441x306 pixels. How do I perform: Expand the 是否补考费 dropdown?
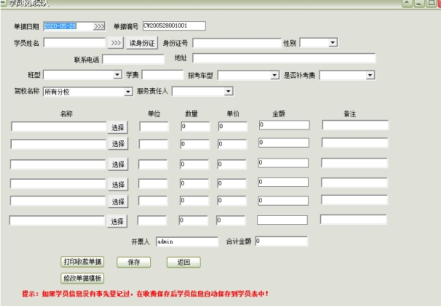pos(370,75)
